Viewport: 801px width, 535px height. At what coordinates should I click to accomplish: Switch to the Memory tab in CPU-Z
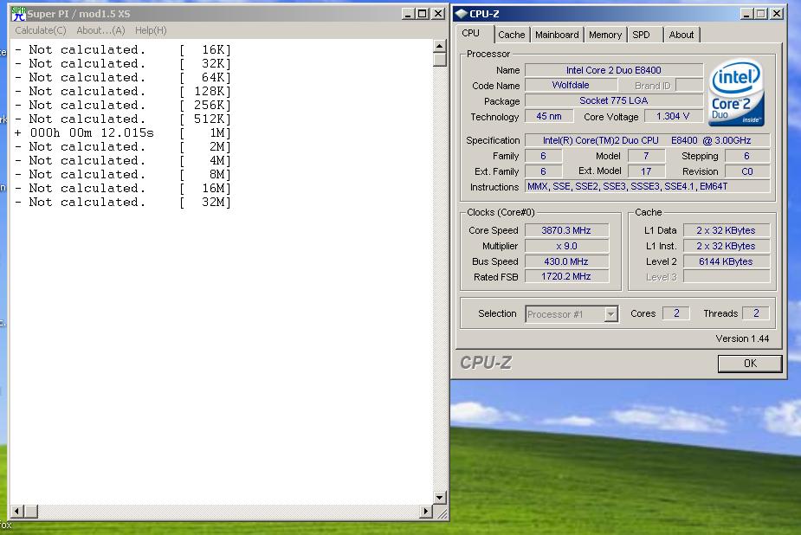(x=604, y=35)
